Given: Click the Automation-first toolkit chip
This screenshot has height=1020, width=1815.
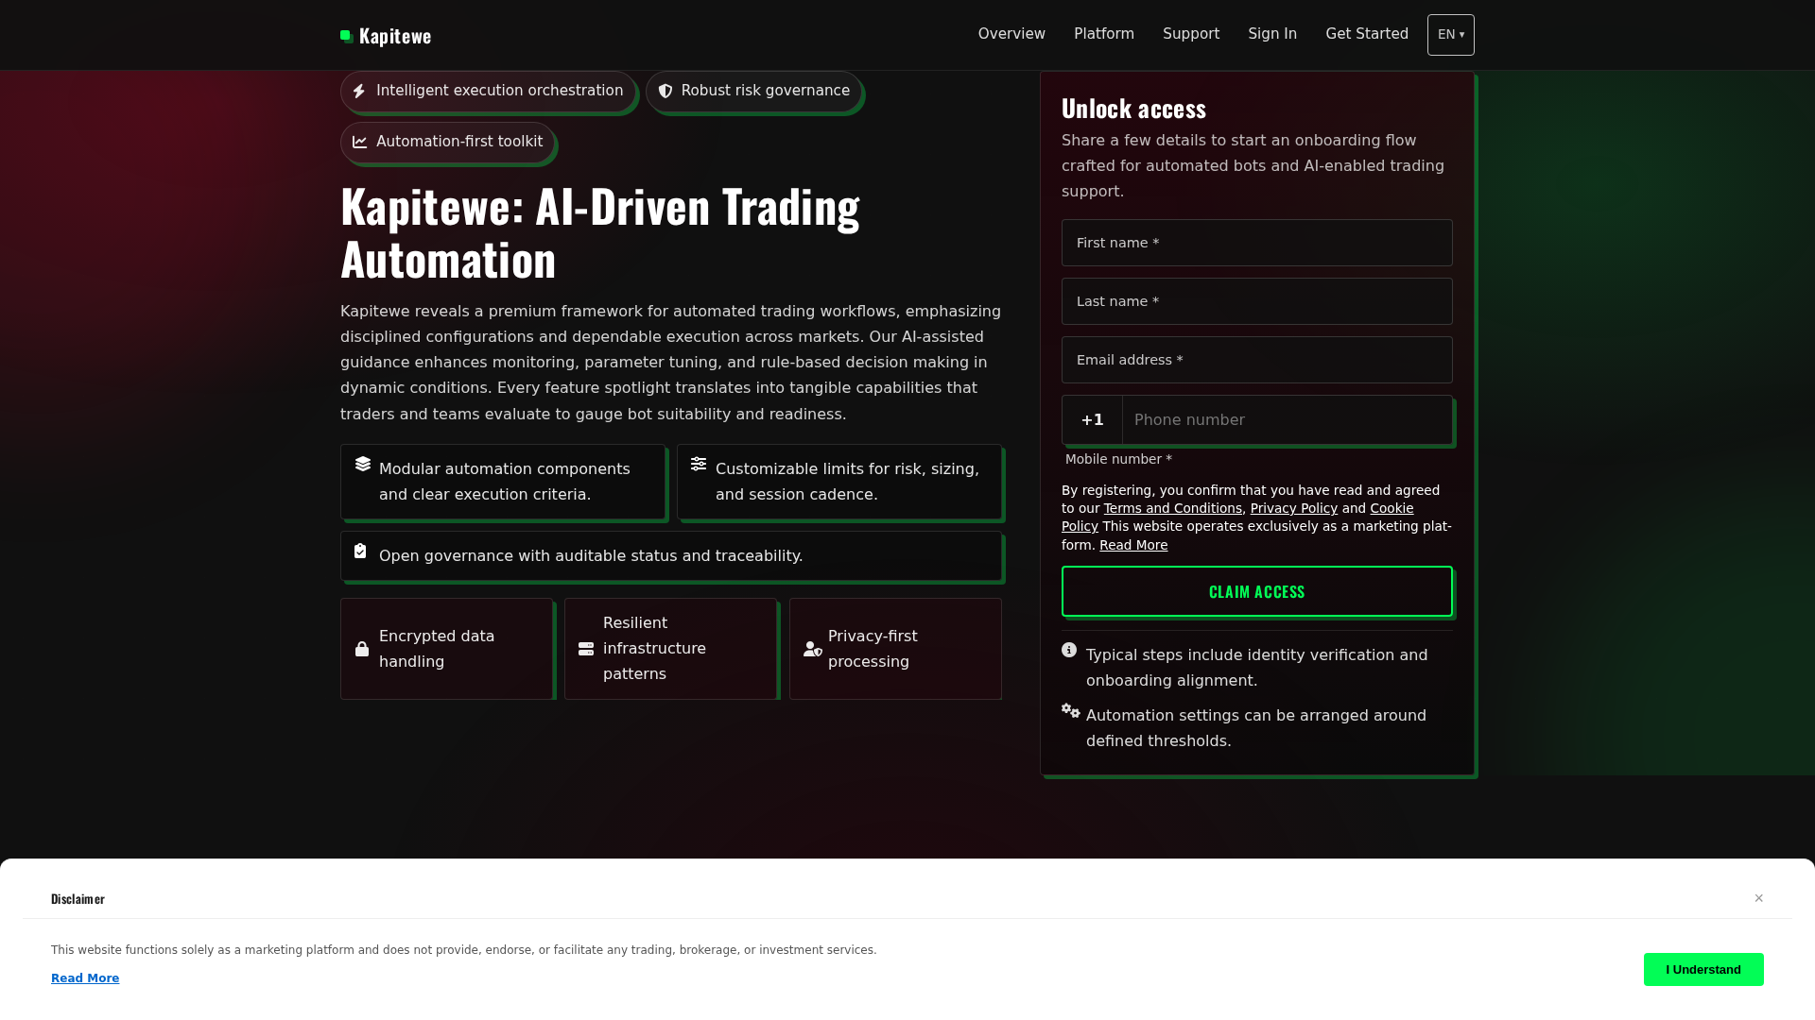Looking at the screenshot, I should (x=447, y=142).
